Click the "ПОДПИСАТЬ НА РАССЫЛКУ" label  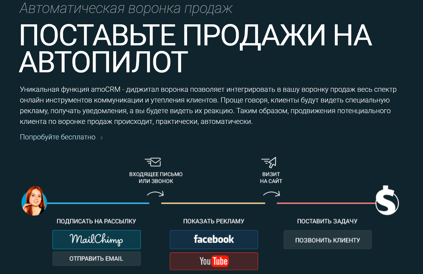point(96,221)
